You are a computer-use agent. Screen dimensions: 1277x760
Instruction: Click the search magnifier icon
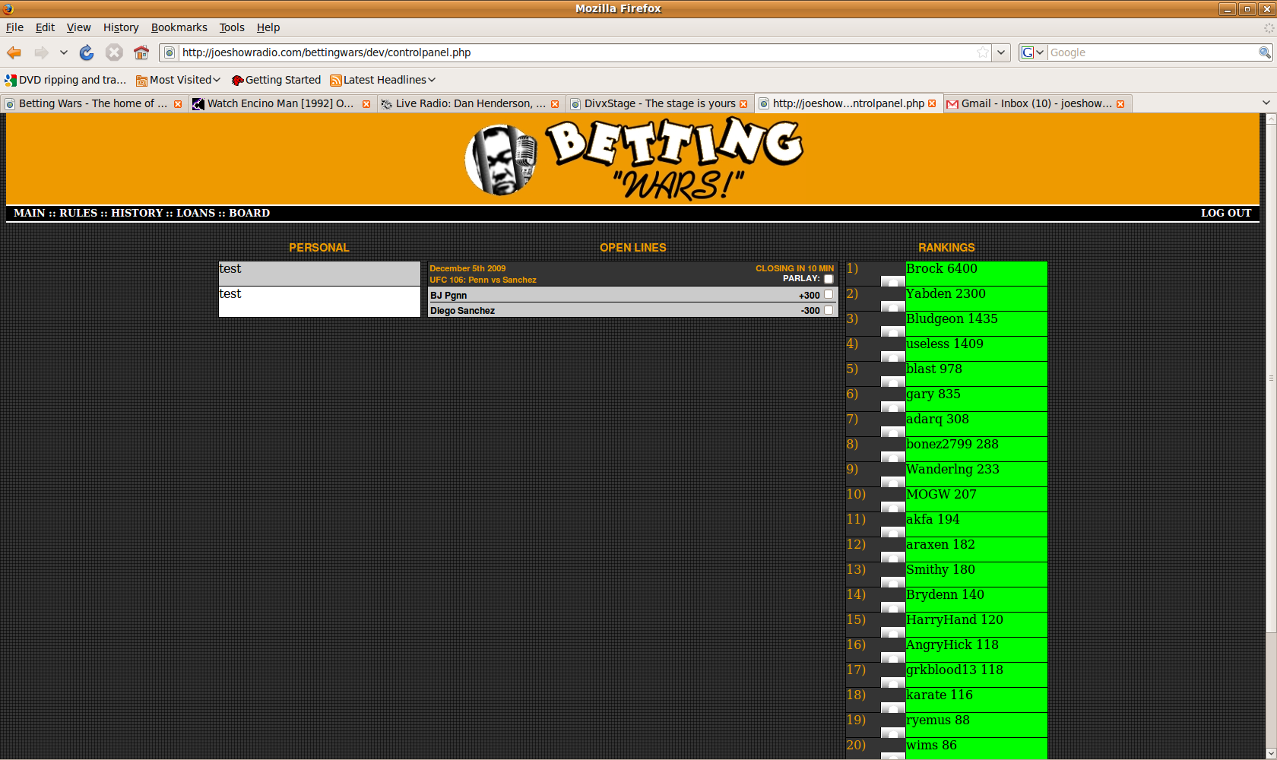[x=1265, y=52]
